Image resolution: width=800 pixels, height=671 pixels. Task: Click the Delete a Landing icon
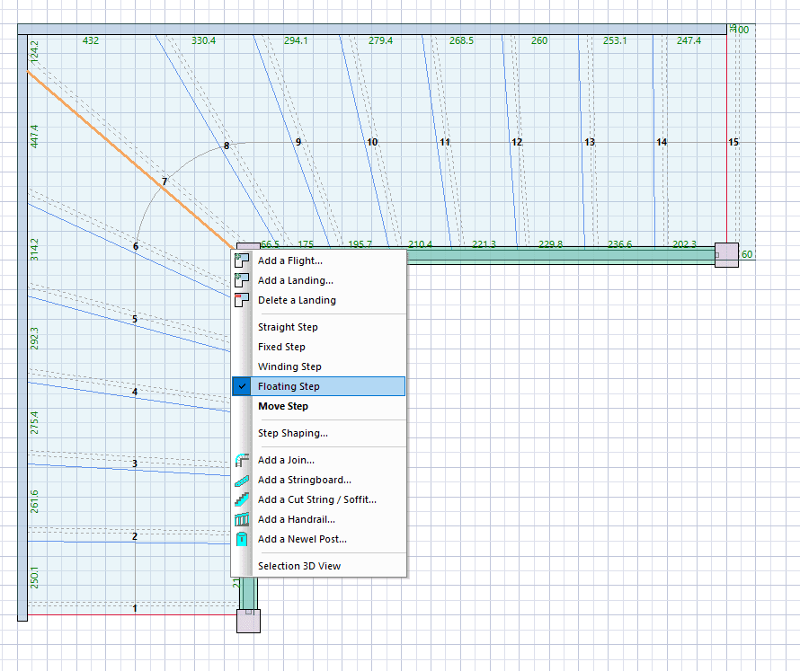242,300
